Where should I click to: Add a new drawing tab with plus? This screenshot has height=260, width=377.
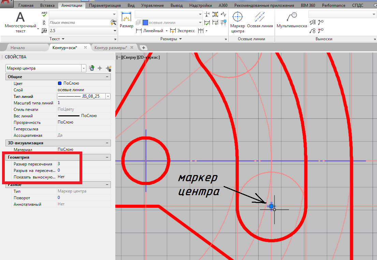pos(144,48)
